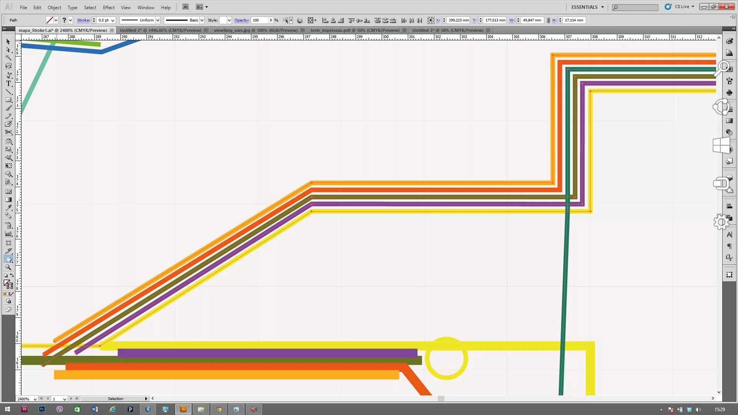Select the Type tool
The image size is (738, 415).
point(8,83)
